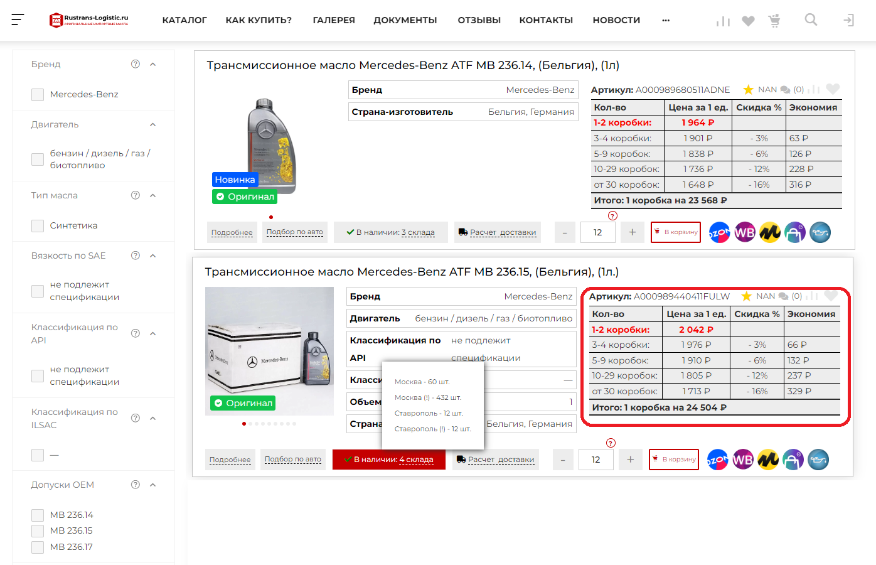Tick the dash checkbox under ILSAC
This screenshot has width=876, height=565.
pyautogui.click(x=38, y=455)
